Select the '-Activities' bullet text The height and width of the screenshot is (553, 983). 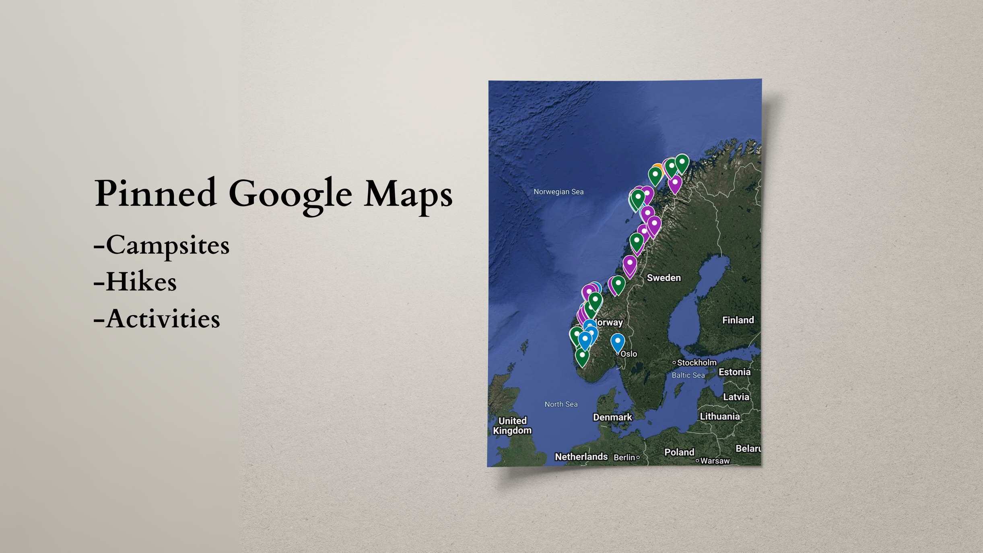click(157, 318)
